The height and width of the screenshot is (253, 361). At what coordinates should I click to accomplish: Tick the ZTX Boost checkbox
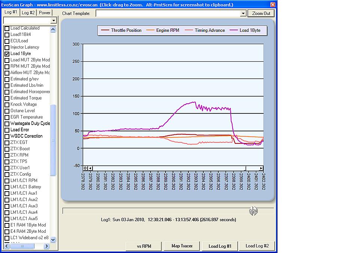pos(7,149)
